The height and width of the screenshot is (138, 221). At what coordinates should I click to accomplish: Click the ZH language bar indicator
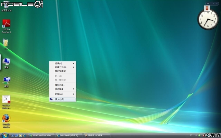192,135
